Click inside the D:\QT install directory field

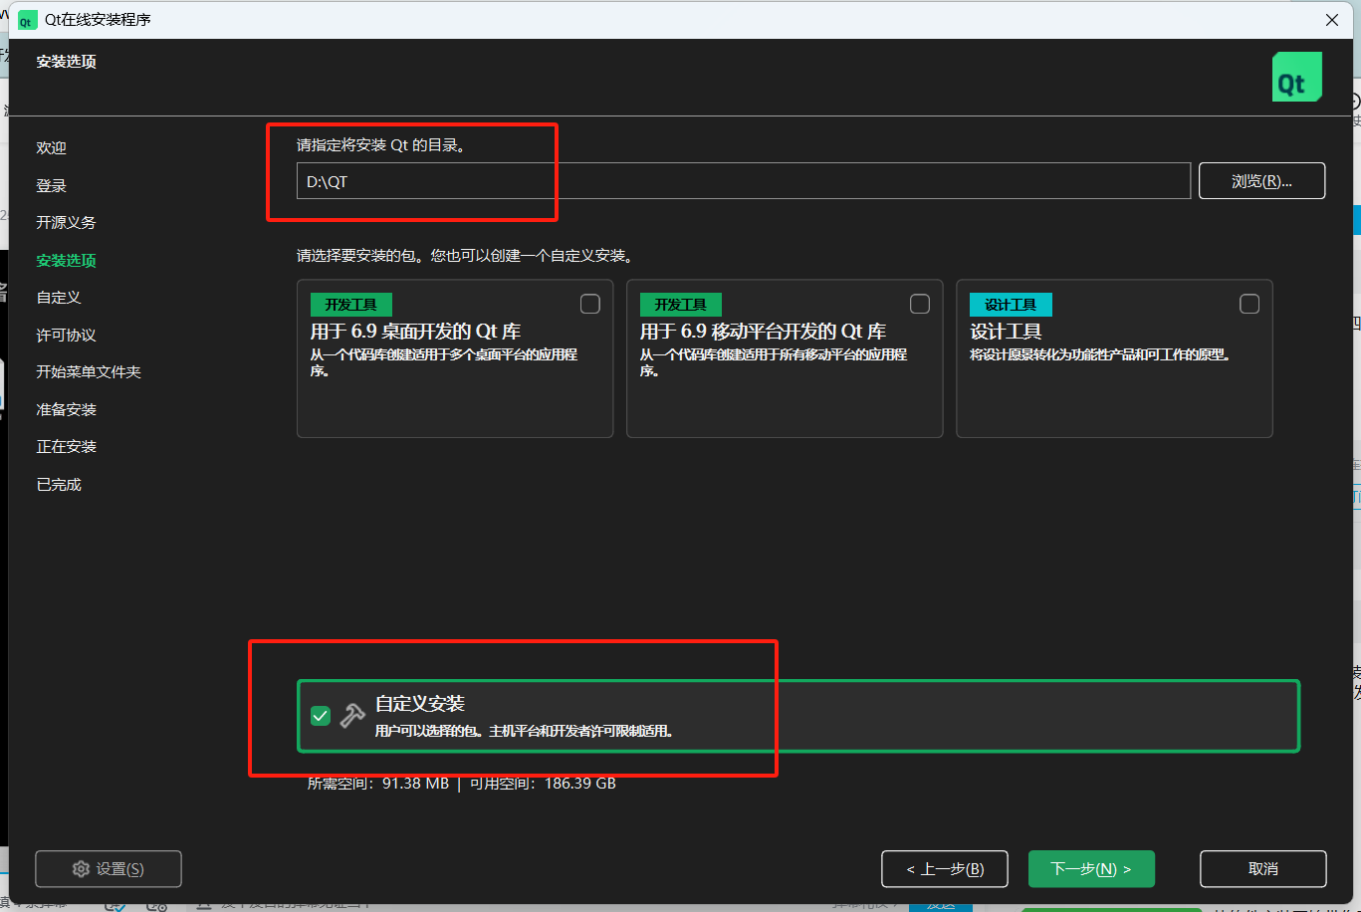click(x=744, y=181)
